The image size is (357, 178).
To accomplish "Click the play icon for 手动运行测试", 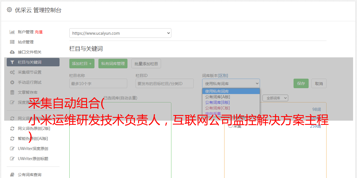I will 12,82.
